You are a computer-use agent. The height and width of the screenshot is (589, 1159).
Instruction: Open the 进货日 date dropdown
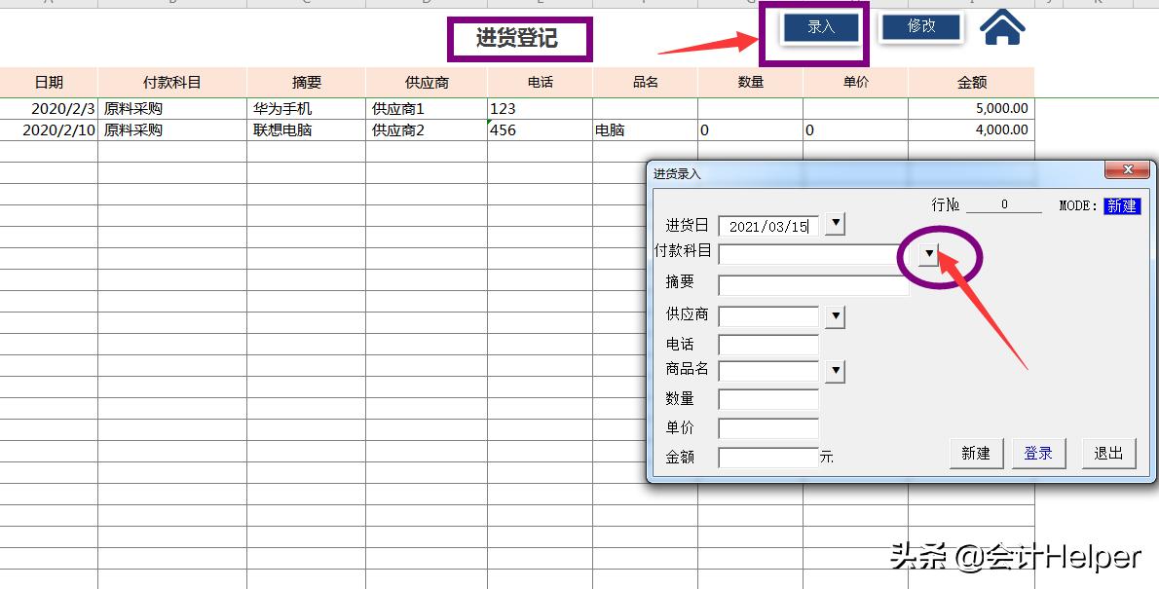click(835, 223)
